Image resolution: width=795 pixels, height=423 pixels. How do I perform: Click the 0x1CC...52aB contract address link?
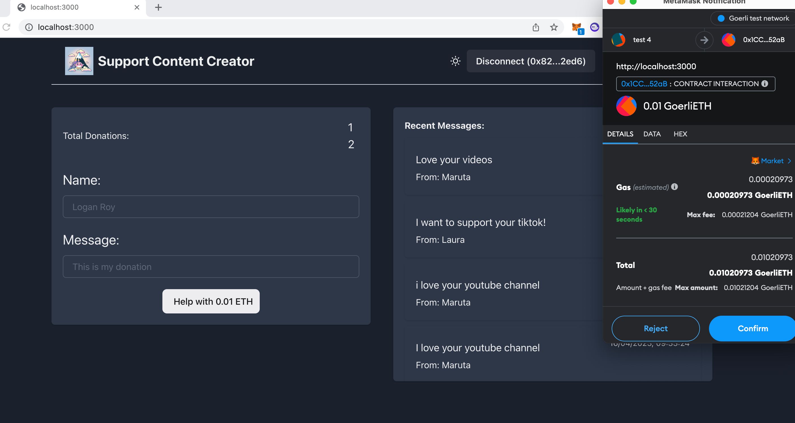[644, 84]
